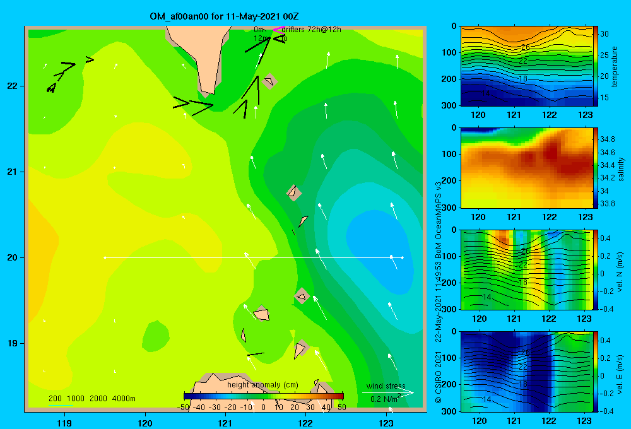Screen dimensions: 631x429
Task: Click the 'vel. N (m/s)' axis label
Action: [620, 272]
